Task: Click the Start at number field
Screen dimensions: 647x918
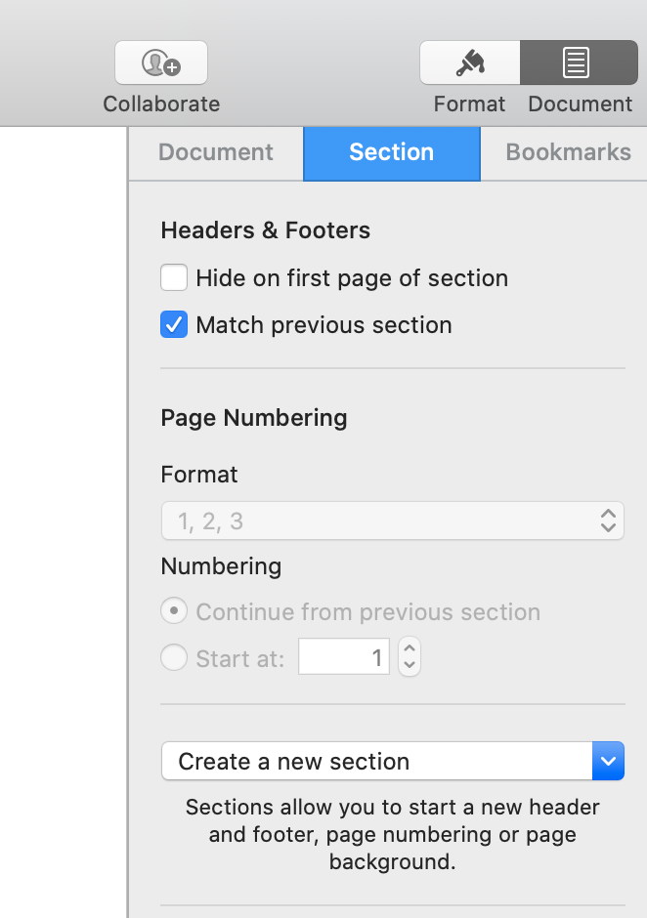Action: pyautogui.click(x=343, y=657)
